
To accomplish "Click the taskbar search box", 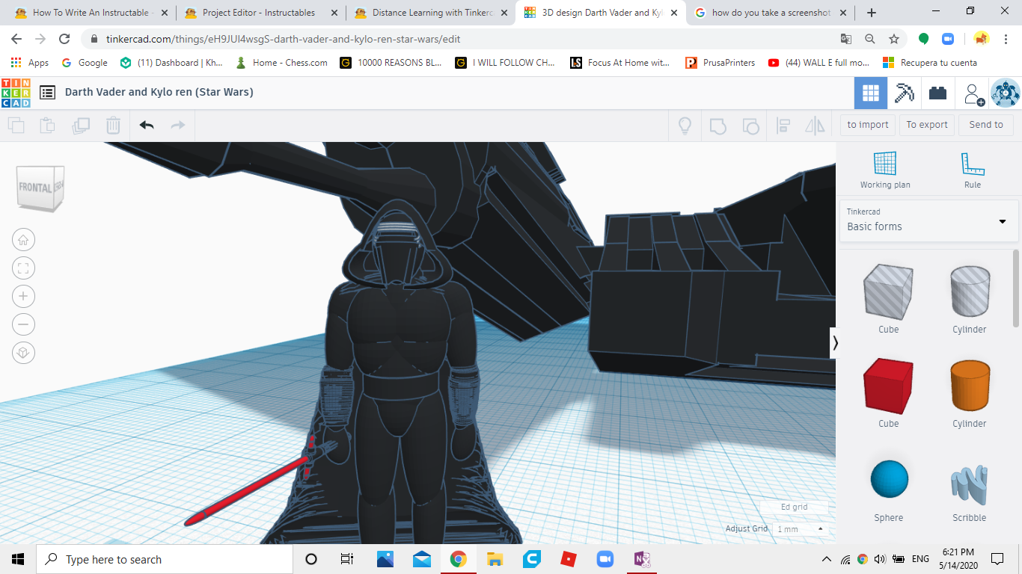I will click(x=164, y=559).
